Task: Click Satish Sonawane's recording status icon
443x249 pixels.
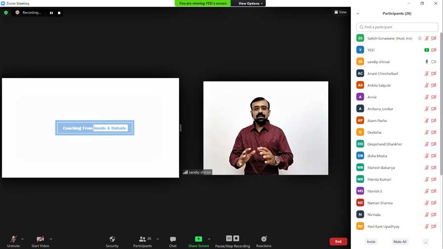Action: [x=420, y=38]
